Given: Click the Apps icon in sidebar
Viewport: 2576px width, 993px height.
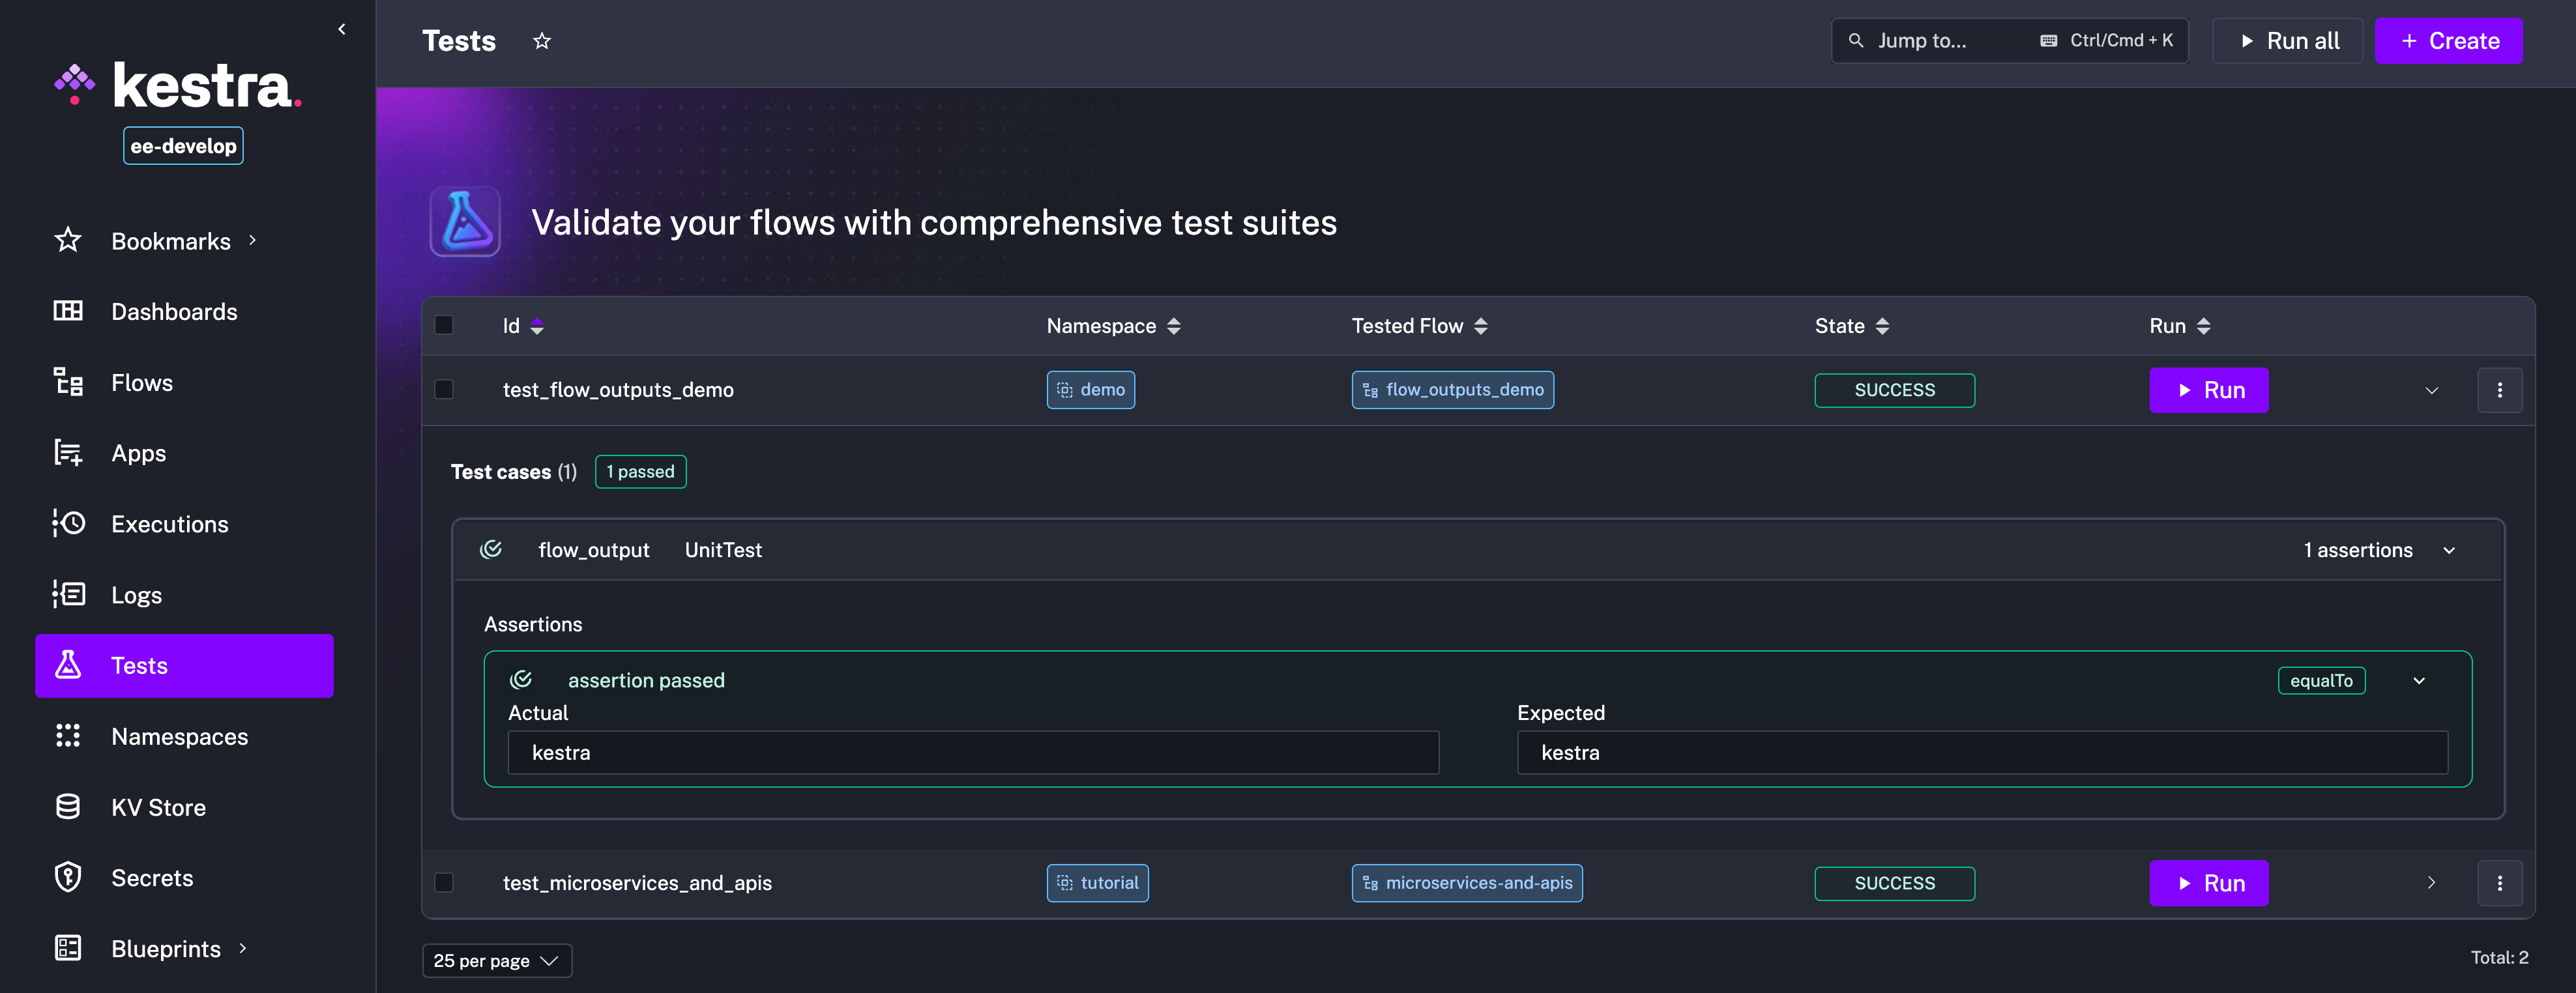Looking at the screenshot, I should coord(68,453).
